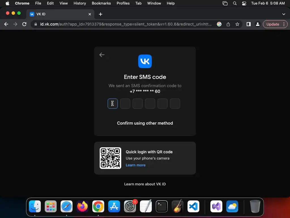Reload the VK ID page
The height and width of the screenshot is (218, 290).
[24, 24]
